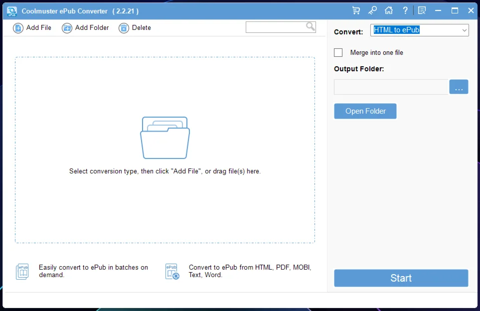The height and width of the screenshot is (311, 480).
Task: Click the magnifying glass search icon
Action: click(x=310, y=27)
